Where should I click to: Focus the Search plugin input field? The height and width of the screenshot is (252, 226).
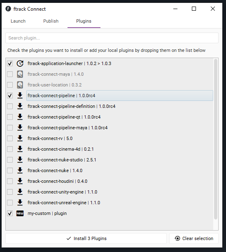tap(112, 38)
